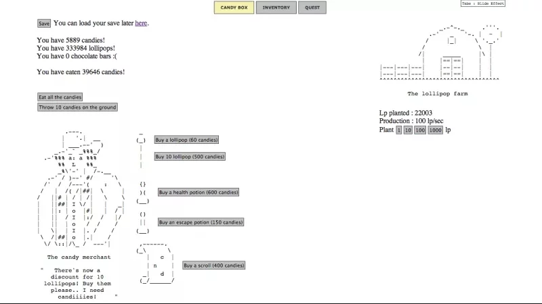
Task: Click the 'Lp planted : 22003' text
Action: [405, 113]
